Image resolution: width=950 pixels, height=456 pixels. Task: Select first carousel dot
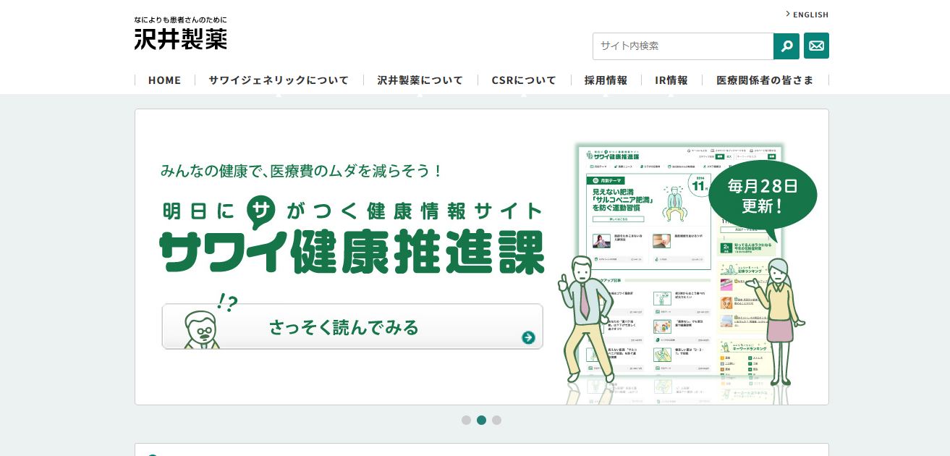(466, 420)
